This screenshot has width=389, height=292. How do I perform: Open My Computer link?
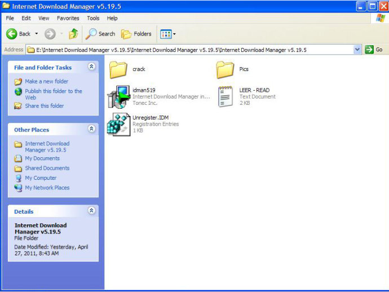[41, 178]
